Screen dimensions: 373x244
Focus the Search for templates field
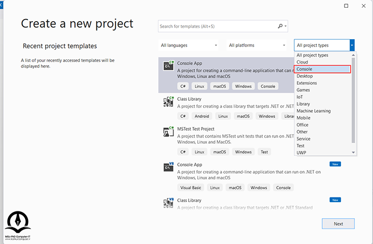pyautogui.click(x=223, y=26)
